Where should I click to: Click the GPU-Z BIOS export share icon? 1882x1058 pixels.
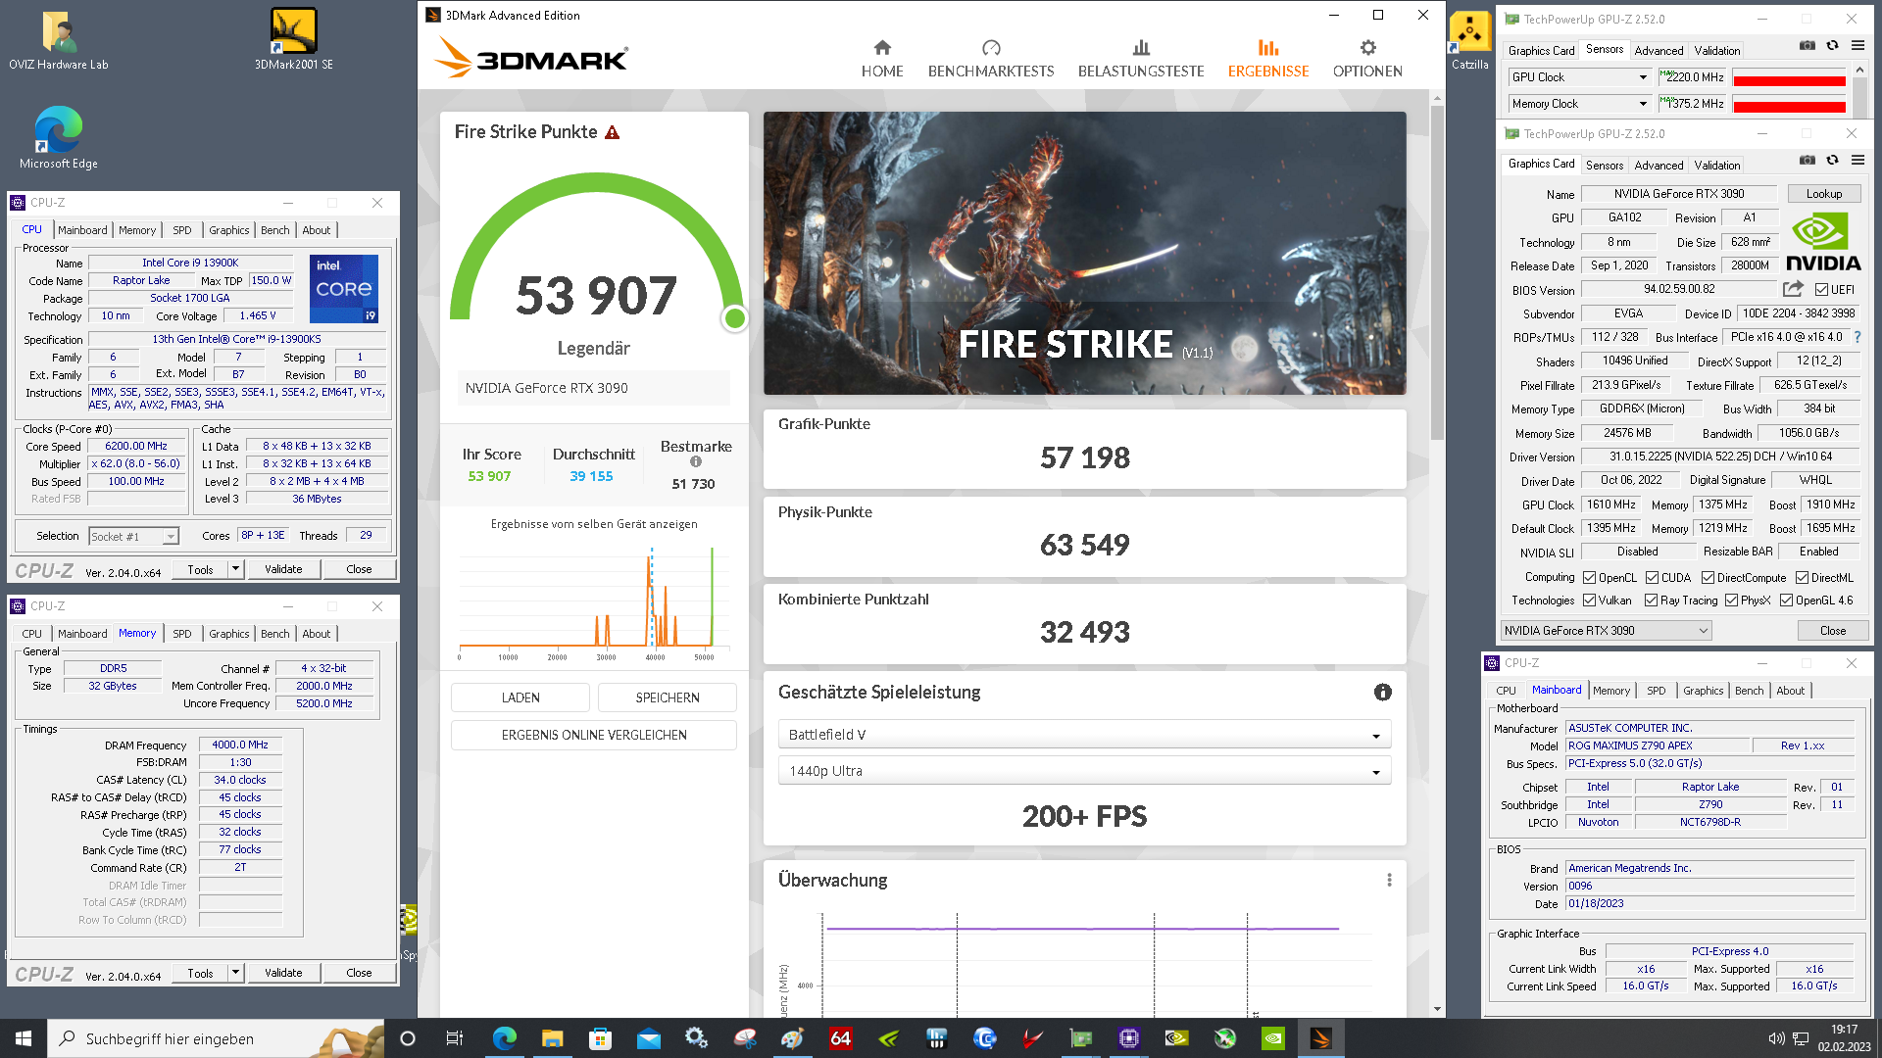pos(1793,289)
